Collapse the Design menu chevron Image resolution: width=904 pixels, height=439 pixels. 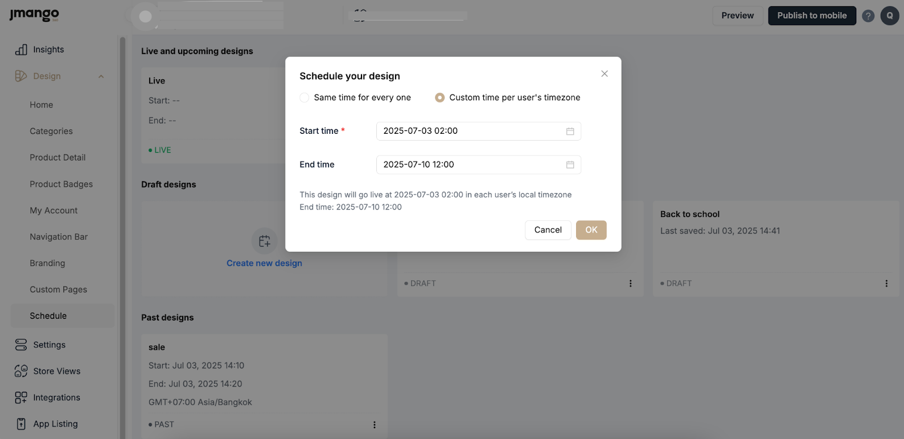pos(101,76)
